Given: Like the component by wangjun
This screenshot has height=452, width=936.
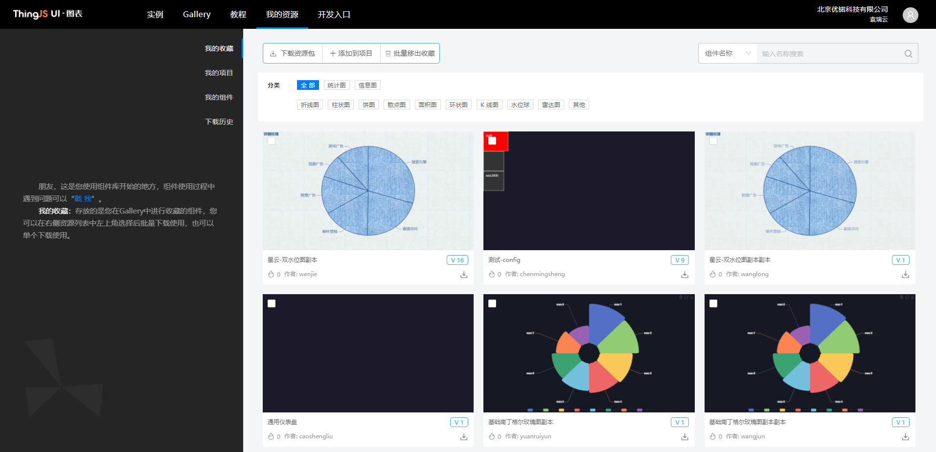Looking at the screenshot, I should (713, 436).
